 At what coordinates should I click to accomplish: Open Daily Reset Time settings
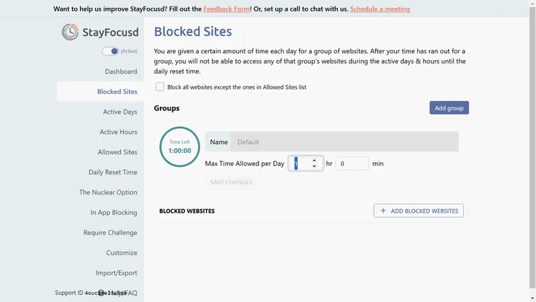tap(113, 172)
